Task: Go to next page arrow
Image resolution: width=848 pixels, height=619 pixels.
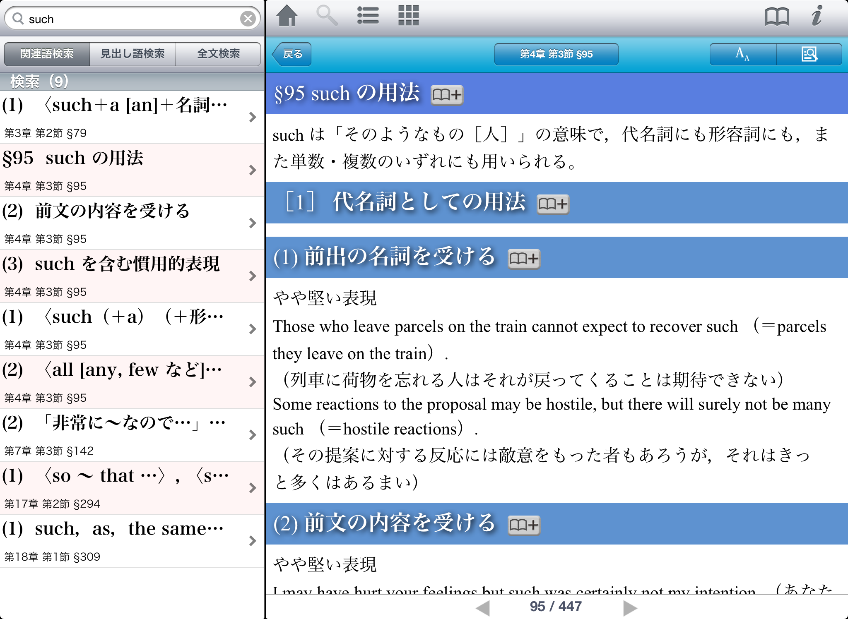Action: tap(629, 607)
